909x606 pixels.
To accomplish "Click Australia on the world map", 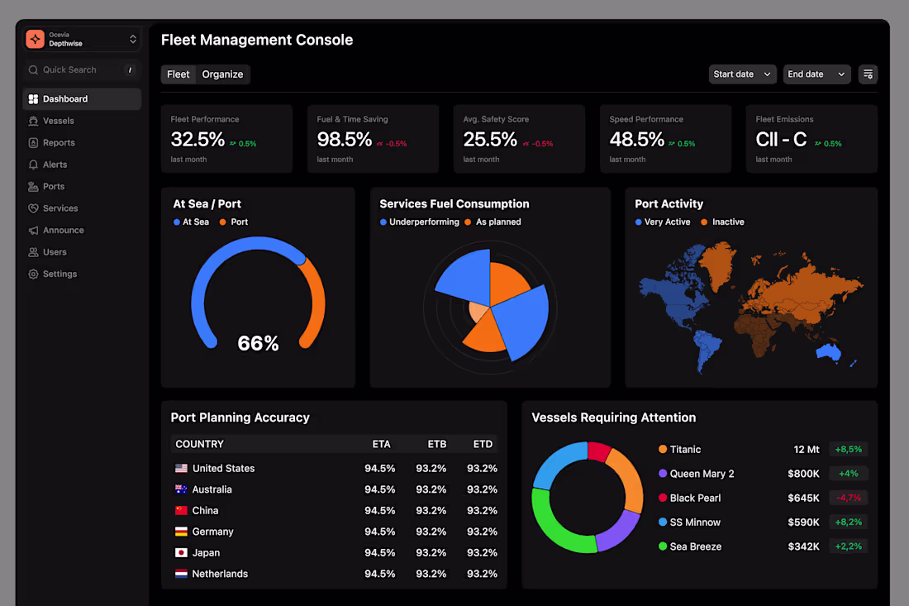I will tap(829, 351).
